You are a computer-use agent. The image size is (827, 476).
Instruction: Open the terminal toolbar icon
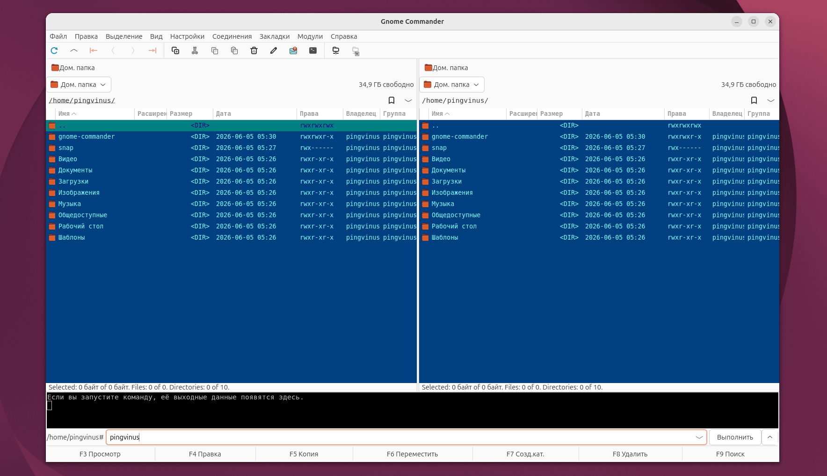[313, 50]
